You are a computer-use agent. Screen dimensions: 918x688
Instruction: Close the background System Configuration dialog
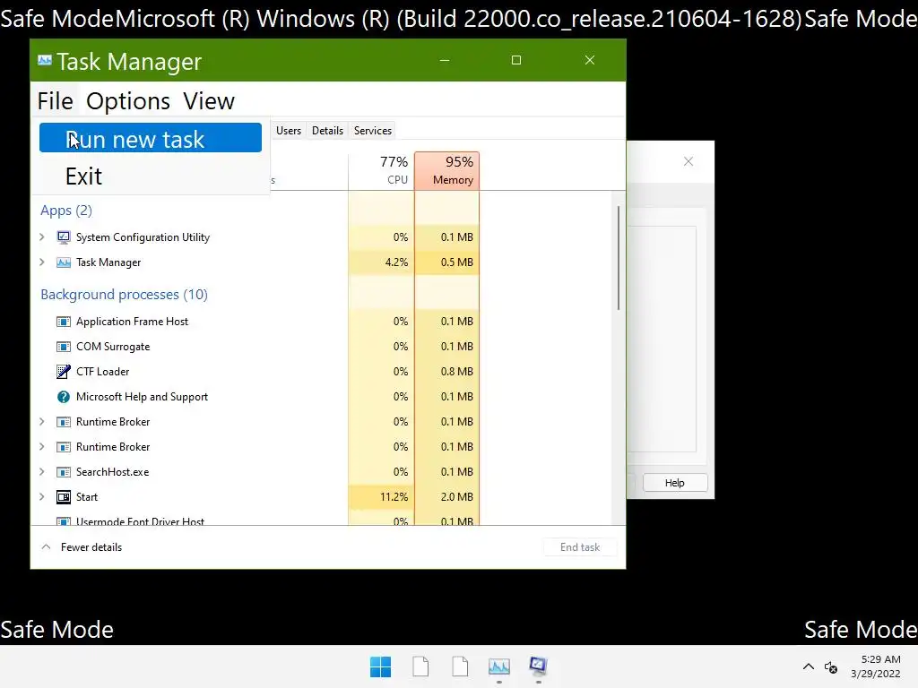688,161
